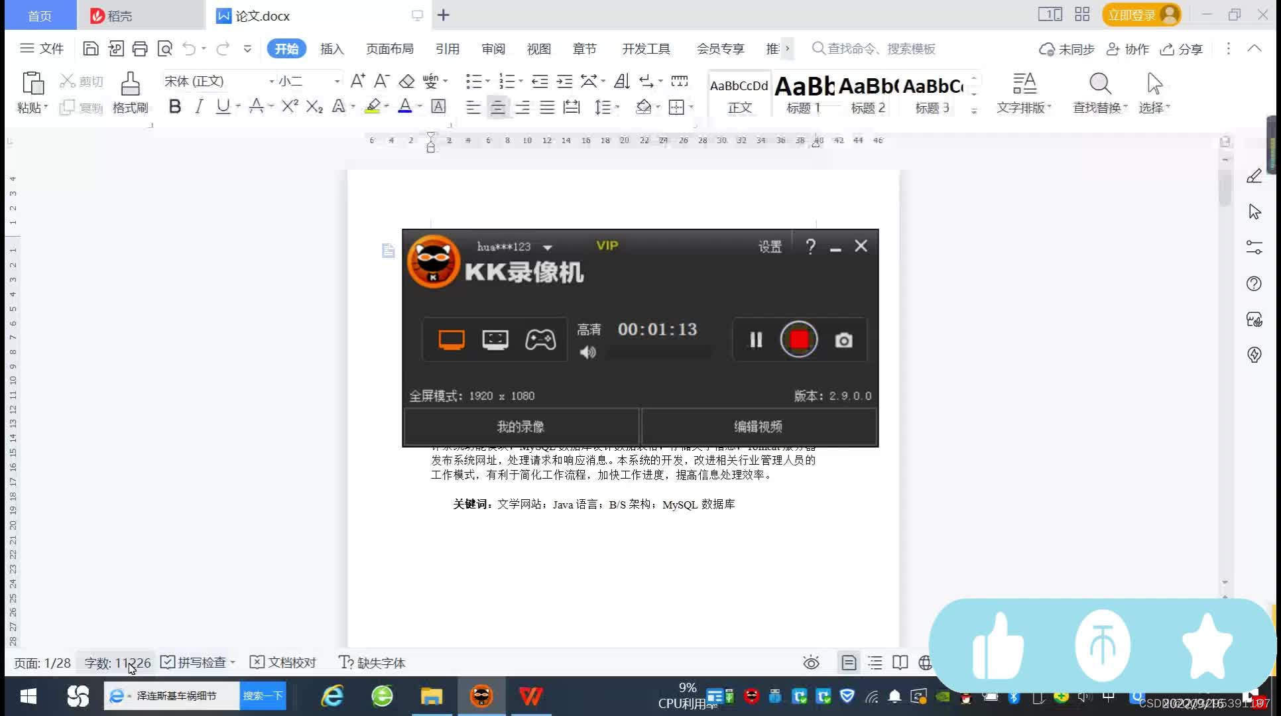Screen dimensions: 1281x716
Task: Take a screenshot with camera icon
Action: (x=843, y=340)
